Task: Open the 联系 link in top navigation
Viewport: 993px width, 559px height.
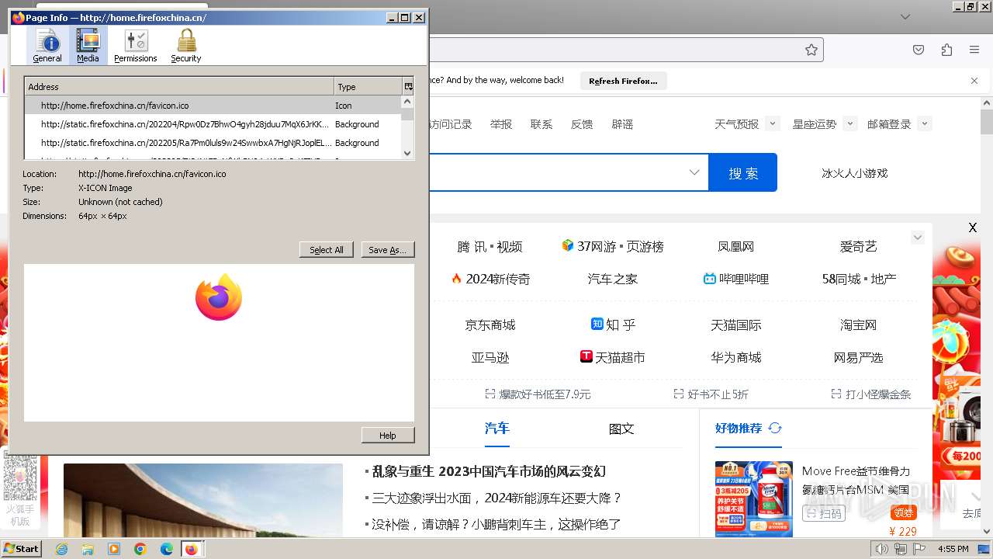Action: point(541,124)
